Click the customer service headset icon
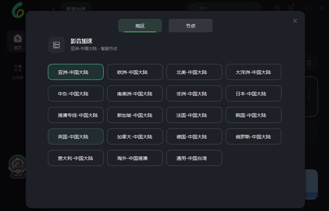The width and height of the screenshot is (329, 211). 276,8
